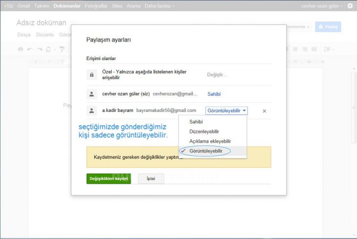Open the Daha fazlası menu
357x239 pixels.
[x=159, y=6]
